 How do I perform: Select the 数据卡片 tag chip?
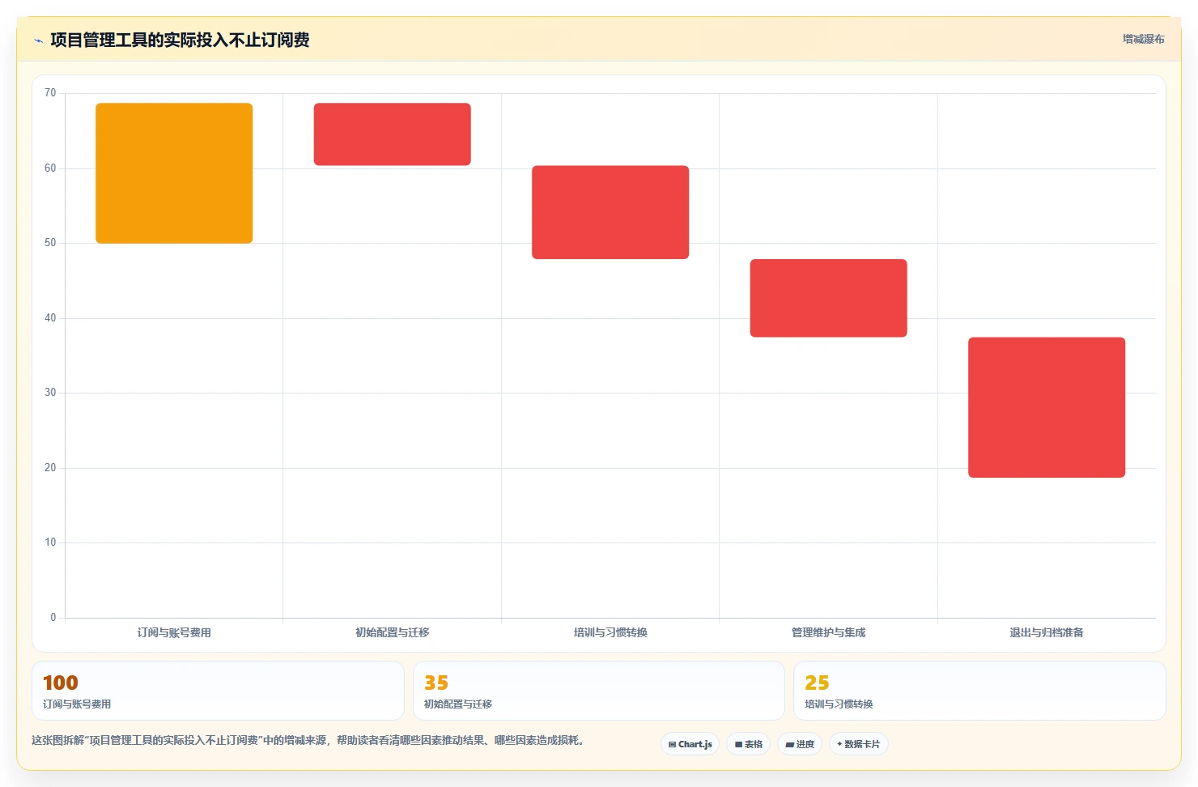[859, 744]
